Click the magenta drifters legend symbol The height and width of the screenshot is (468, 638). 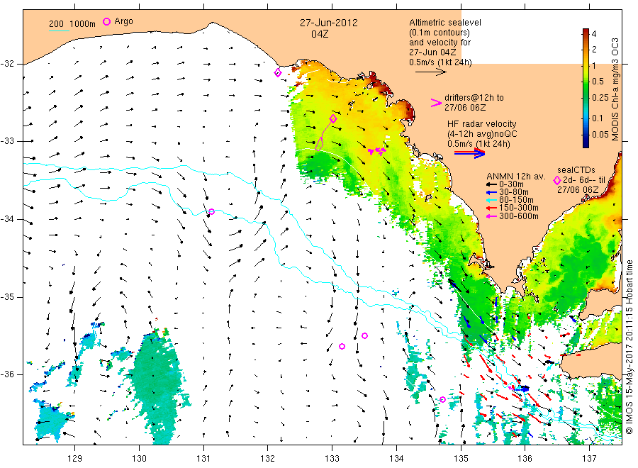[436, 103]
